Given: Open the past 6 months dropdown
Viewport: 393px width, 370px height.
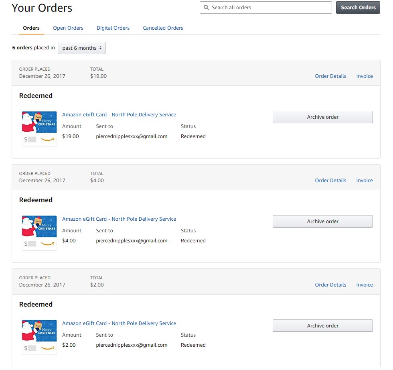Looking at the screenshot, I should (x=81, y=48).
